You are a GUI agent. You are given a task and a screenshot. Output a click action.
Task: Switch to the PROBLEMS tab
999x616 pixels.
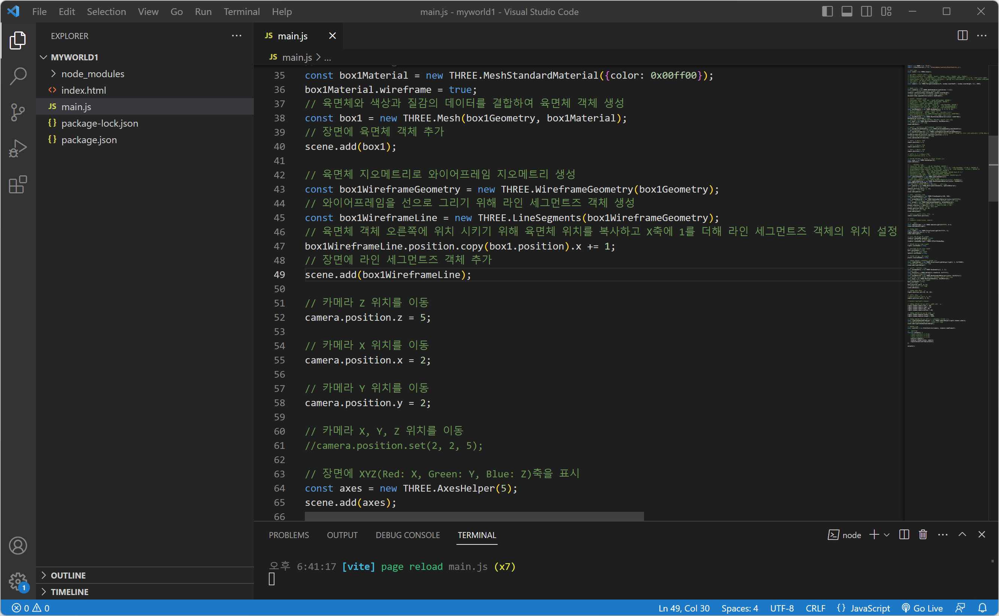289,535
